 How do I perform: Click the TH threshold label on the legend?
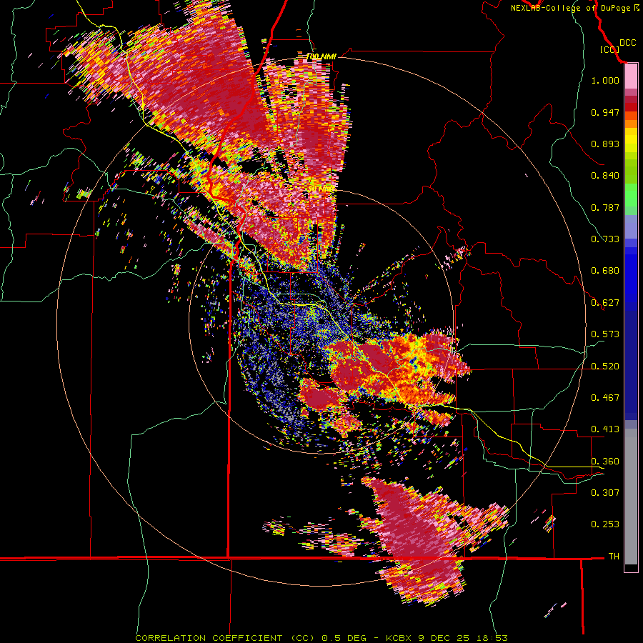(x=614, y=557)
